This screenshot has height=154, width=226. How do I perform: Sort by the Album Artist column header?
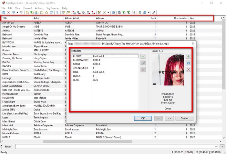coord(79,18)
